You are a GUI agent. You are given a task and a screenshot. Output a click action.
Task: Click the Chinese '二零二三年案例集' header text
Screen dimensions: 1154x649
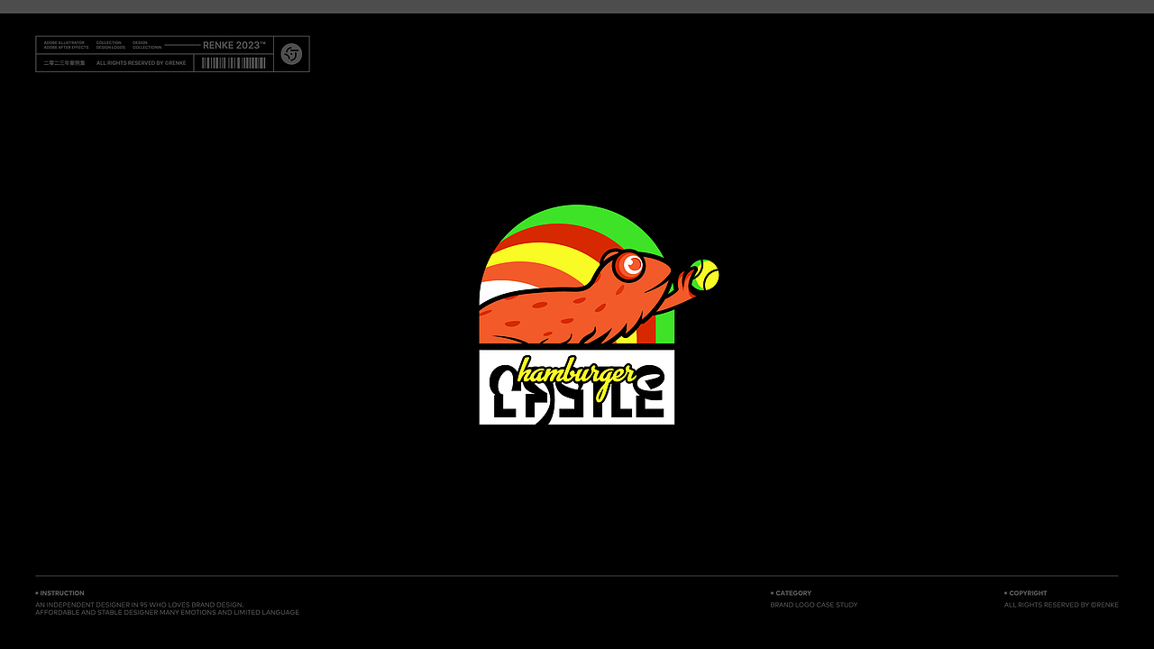click(64, 63)
